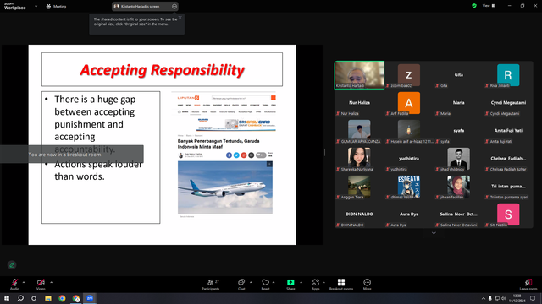Select dhimas participant tile with anime avatar
542x304 pixels.
click(x=409, y=187)
